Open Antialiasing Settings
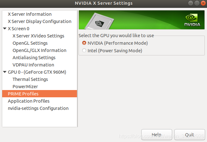207x142 pixels. [x=34, y=58]
